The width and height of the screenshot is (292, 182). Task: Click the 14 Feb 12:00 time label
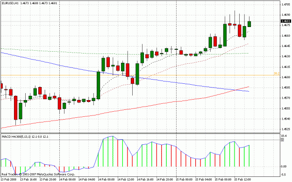(126, 180)
